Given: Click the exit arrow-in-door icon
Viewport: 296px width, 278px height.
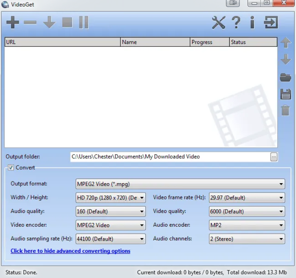Looking at the screenshot, I should pyautogui.click(x=271, y=22).
